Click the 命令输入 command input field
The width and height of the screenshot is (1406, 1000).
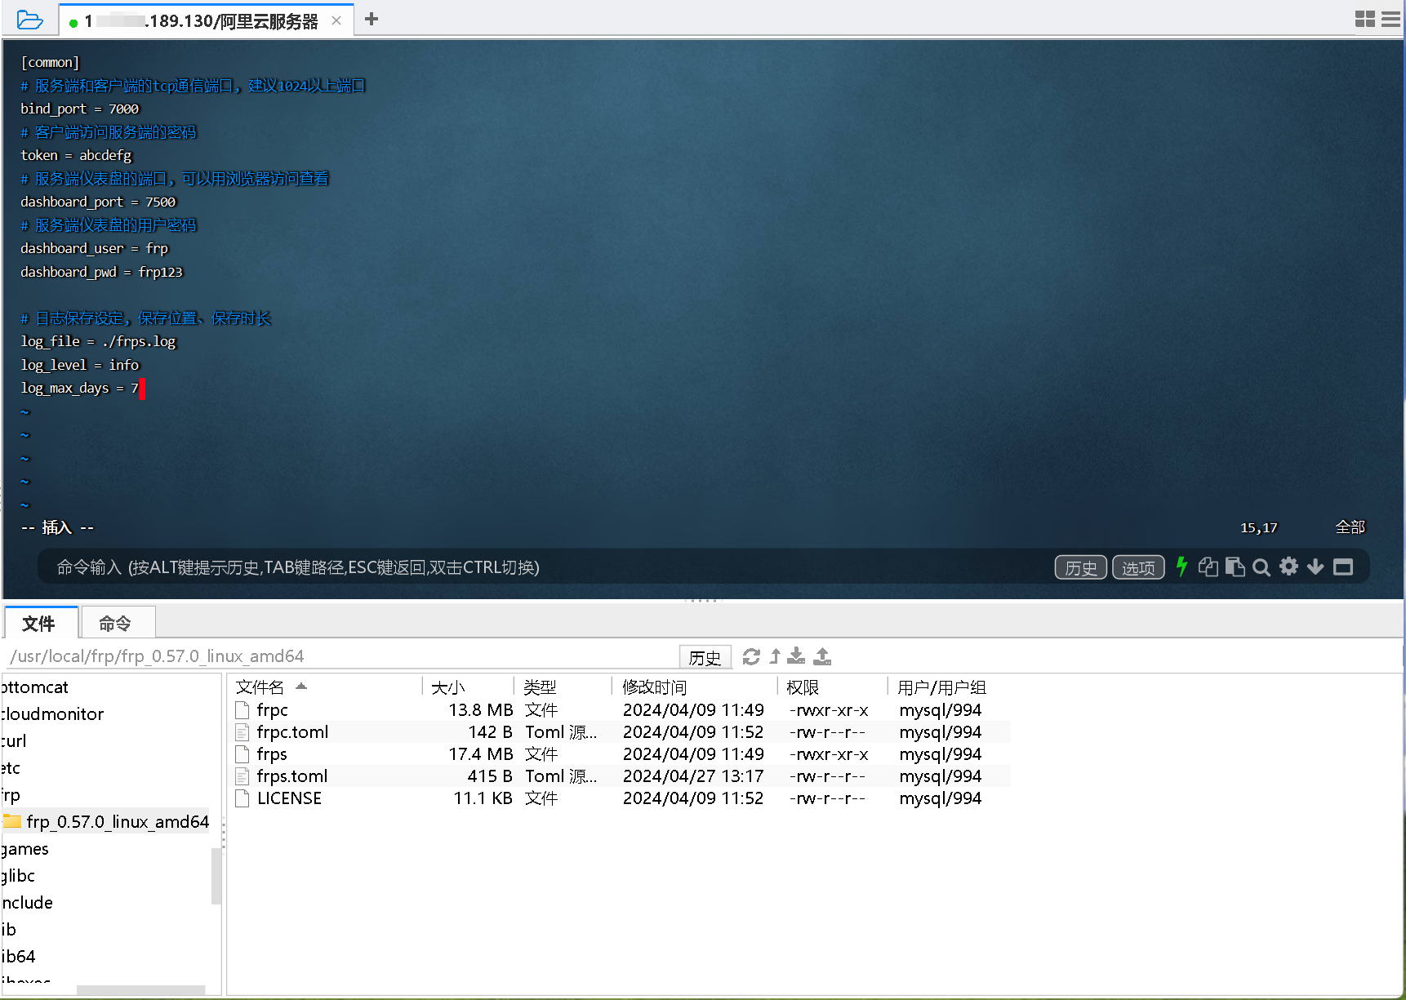tap(539, 567)
